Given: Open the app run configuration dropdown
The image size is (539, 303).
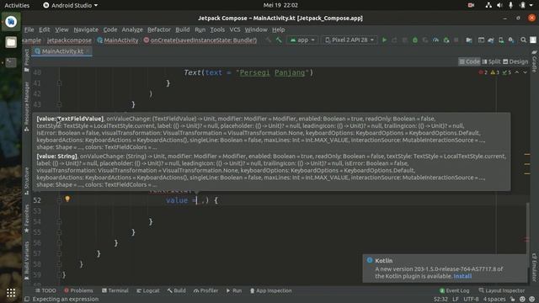Looking at the screenshot, I should click(x=302, y=40).
